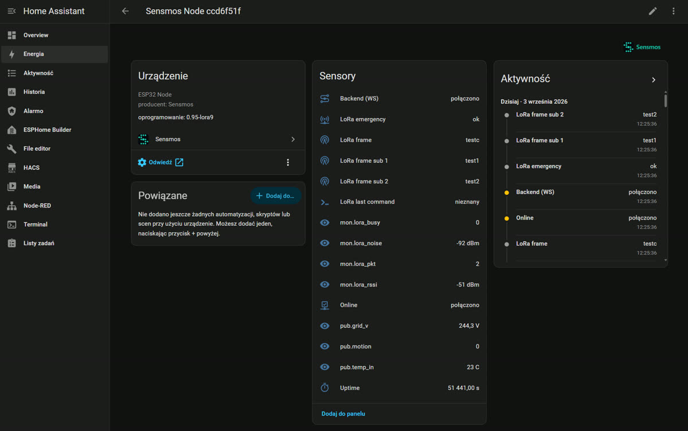Click the LoRa emergency antenna icon
The width and height of the screenshot is (688, 431).
[x=325, y=119]
